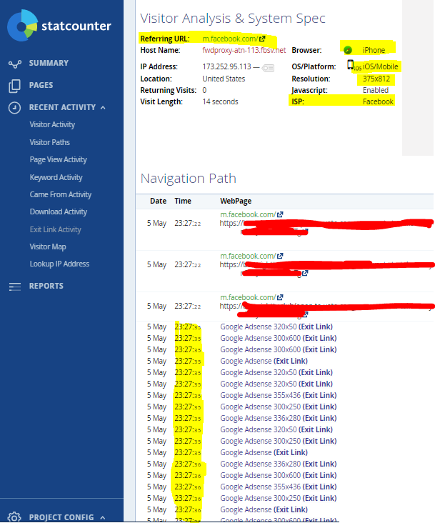Image resolution: width=435 pixels, height=523 pixels.
Task: Click the WebPage column header
Action: point(236,201)
